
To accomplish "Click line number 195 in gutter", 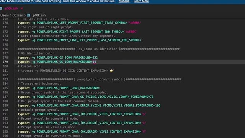I will pyautogui.click(x=5, y=131).
